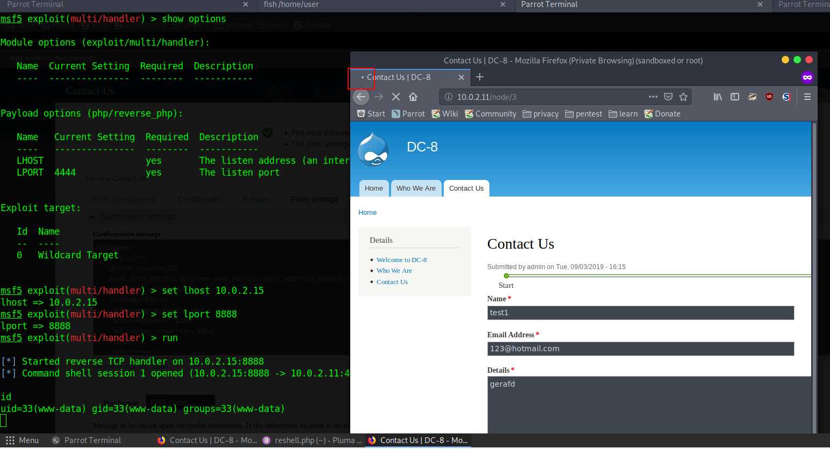The image size is (830, 449).
Task: Open the Wiki bookmark
Action: click(445, 114)
